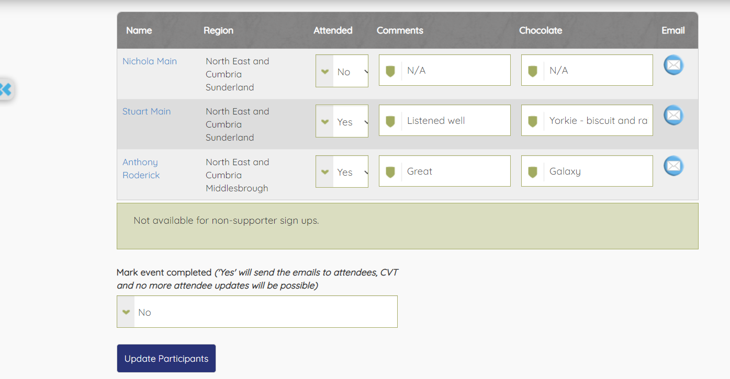Open Attended dropdown for Stuart Main
The width and height of the screenshot is (730, 379).
[342, 121]
